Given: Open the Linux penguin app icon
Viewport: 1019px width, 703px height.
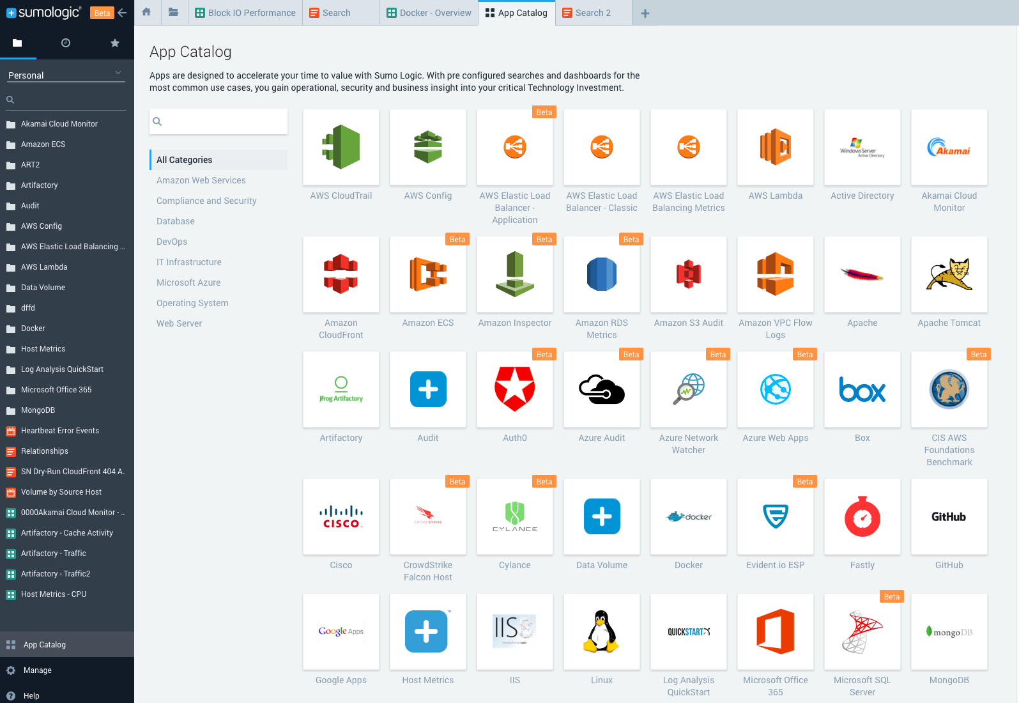Looking at the screenshot, I should [602, 631].
